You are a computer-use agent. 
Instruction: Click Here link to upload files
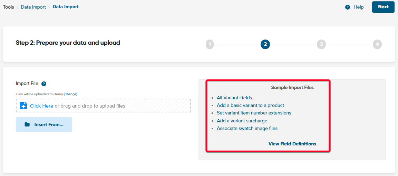[x=42, y=106]
